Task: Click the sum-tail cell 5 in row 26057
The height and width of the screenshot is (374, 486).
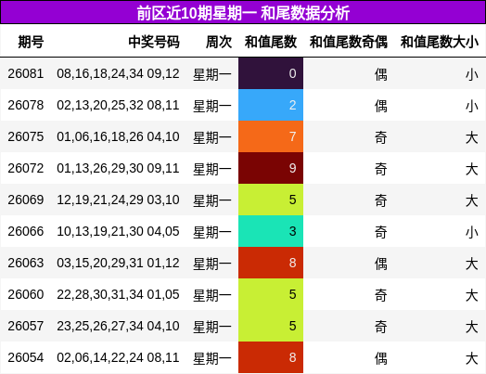Action: (271, 326)
